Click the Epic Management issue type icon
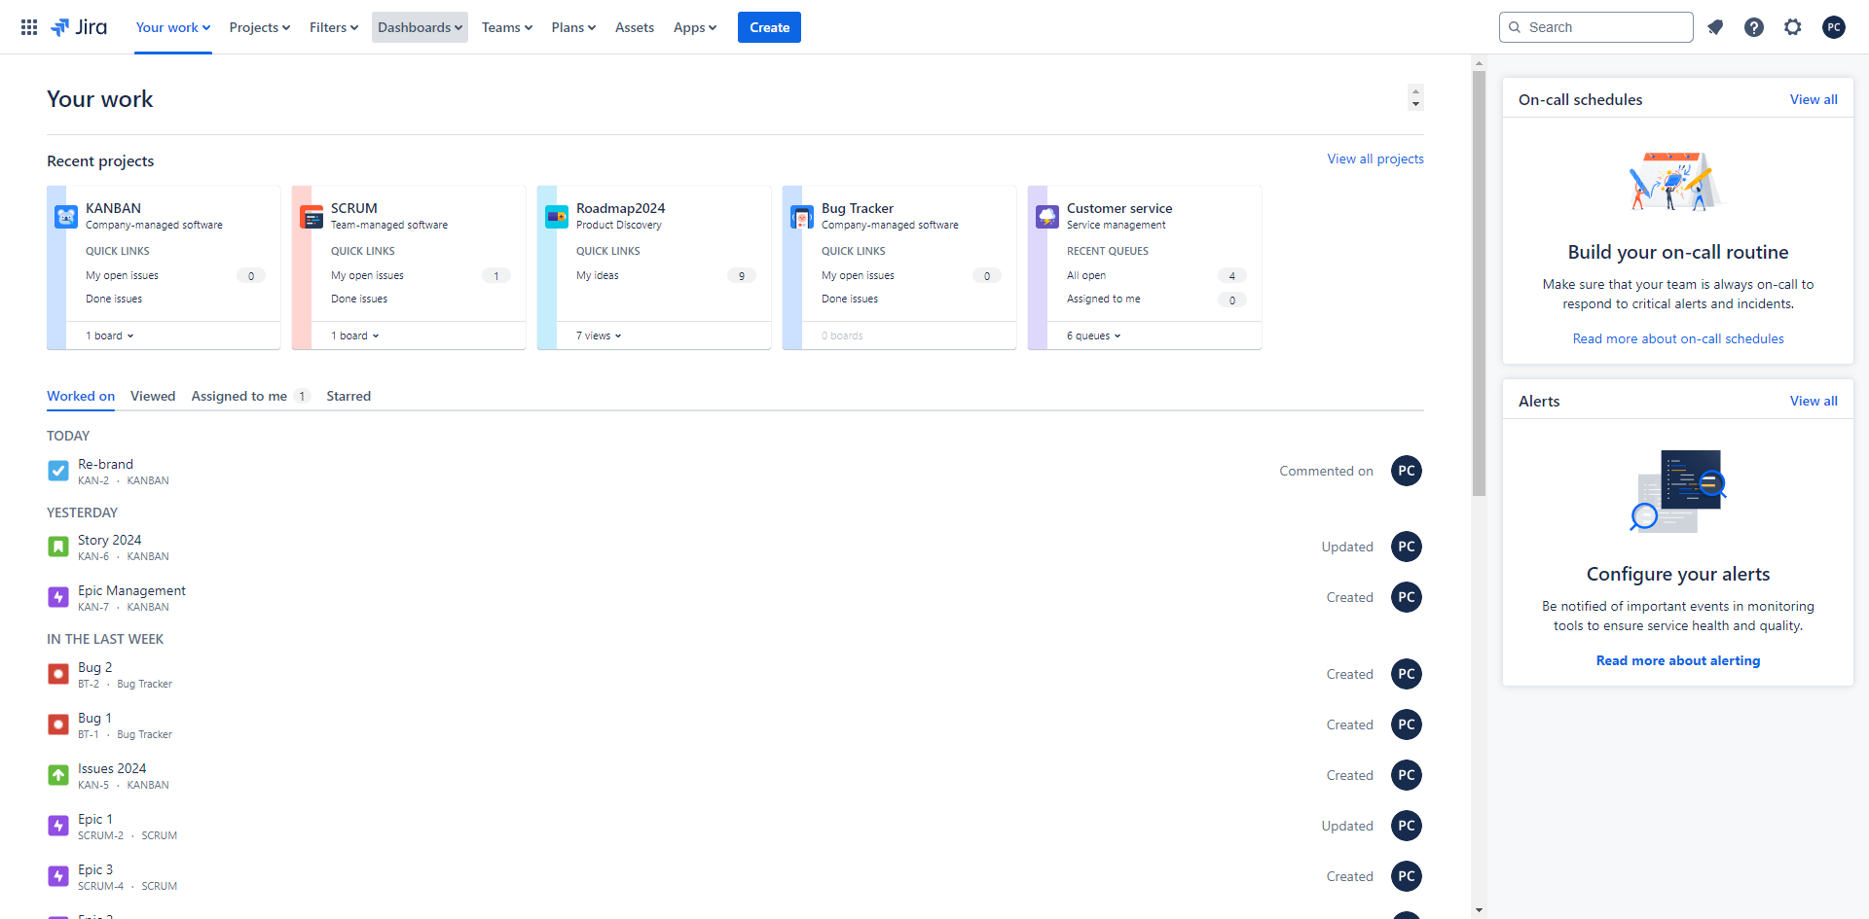Image resolution: width=1869 pixels, height=919 pixels. click(58, 597)
